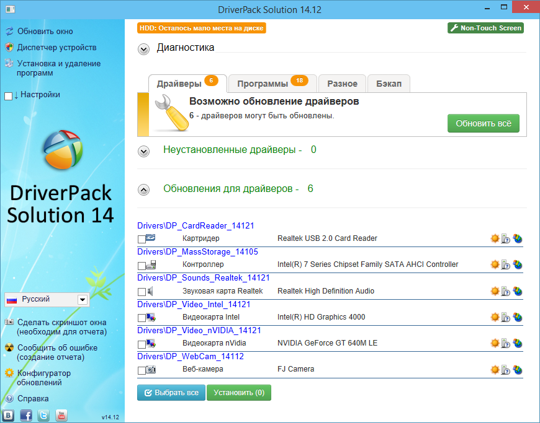Click globe search icon for Realtek USB Card Reader
The width and height of the screenshot is (540, 423).
coord(517,238)
